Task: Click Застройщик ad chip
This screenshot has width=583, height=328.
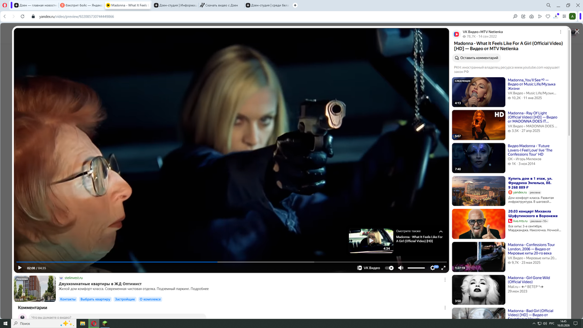Action: [x=125, y=299]
